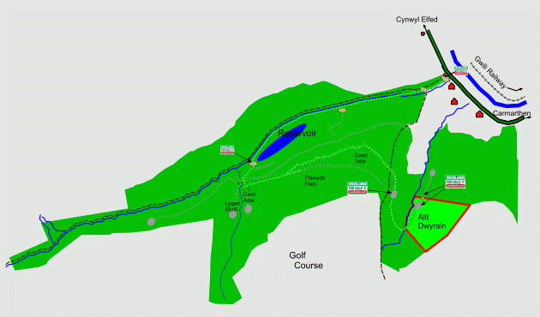Click the grey marker below Lygad Ebrill

point(233,214)
